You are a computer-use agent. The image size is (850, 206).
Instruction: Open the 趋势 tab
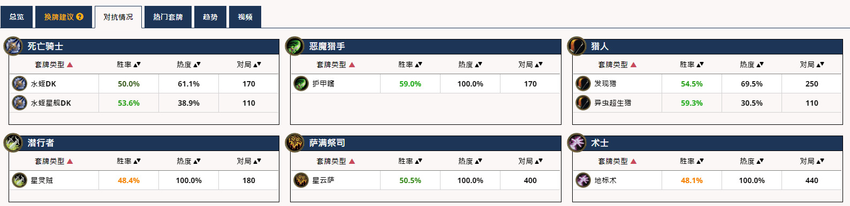210,17
